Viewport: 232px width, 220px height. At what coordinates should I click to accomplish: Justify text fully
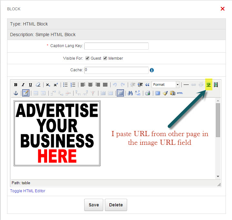105,85
